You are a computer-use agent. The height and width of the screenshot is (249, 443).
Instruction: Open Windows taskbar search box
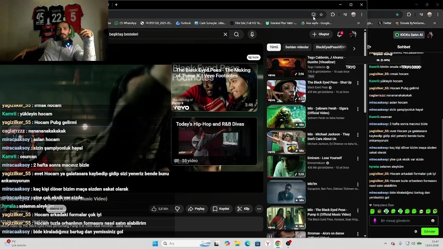click(x=186, y=243)
